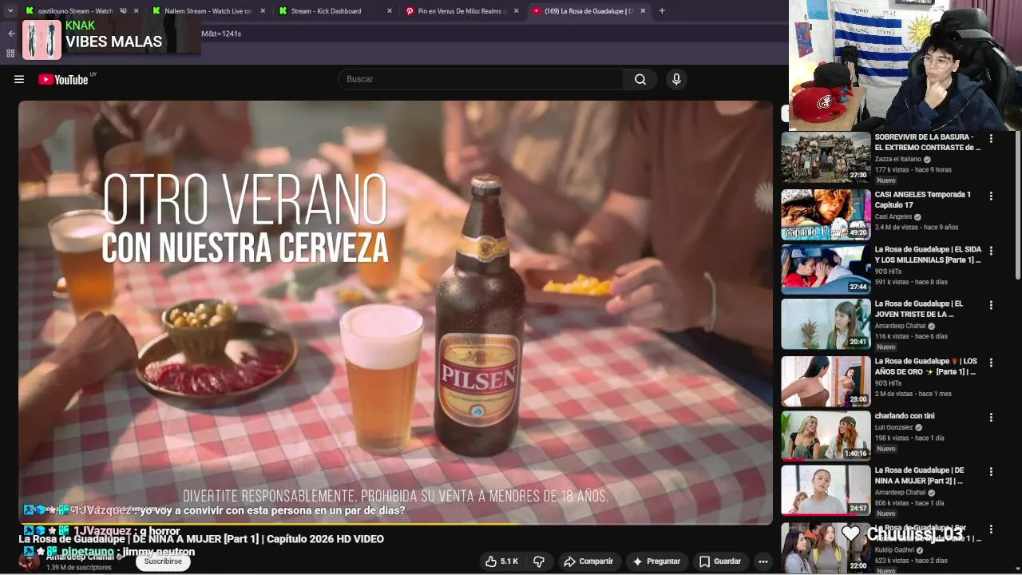Click the magnifier search button
Viewport: 1022px width, 575px height.
click(640, 79)
